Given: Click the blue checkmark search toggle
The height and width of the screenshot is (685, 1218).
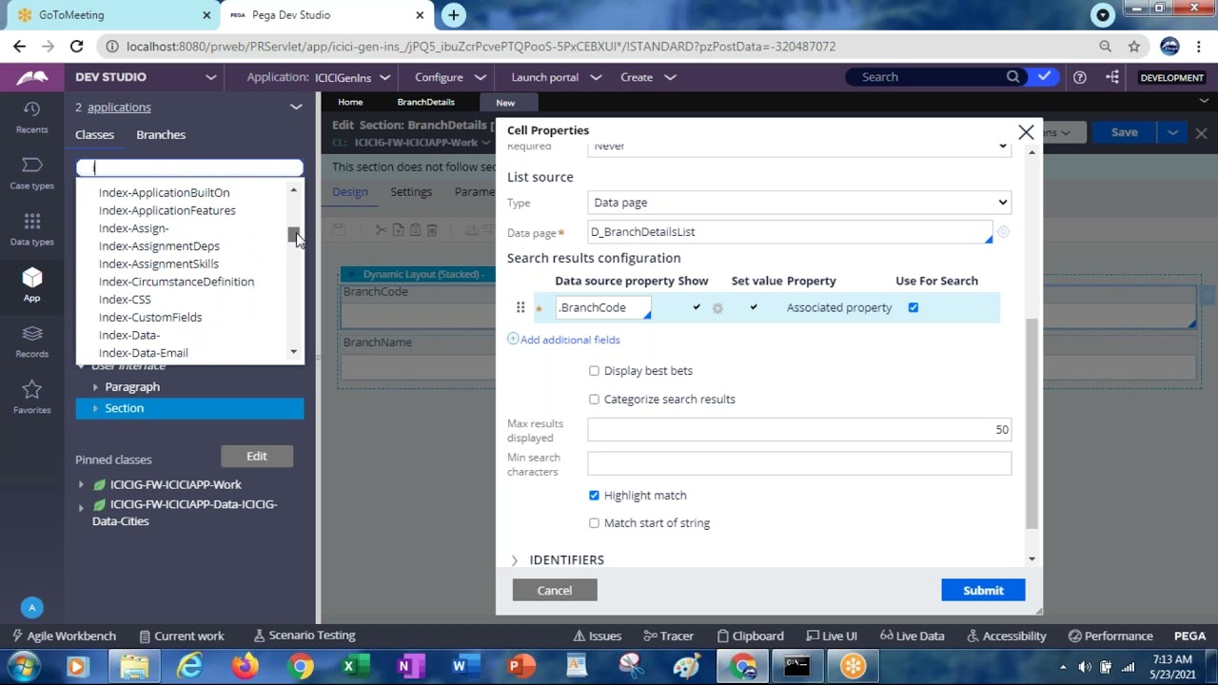Looking at the screenshot, I should tap(1044, 77).
